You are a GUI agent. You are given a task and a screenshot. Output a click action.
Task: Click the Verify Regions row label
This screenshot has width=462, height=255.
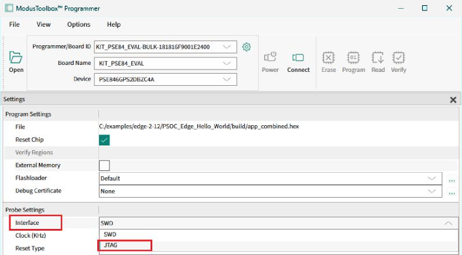(x=34, y=152)
